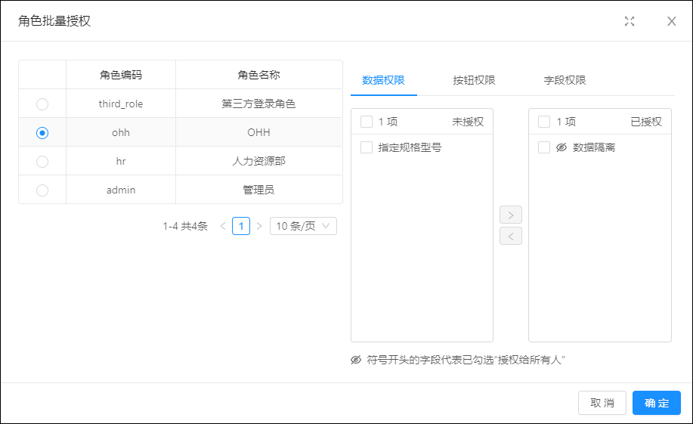Click the 管理员 name cell
The height and width of the screenshot is (424, 693).
tap(258, 190)
